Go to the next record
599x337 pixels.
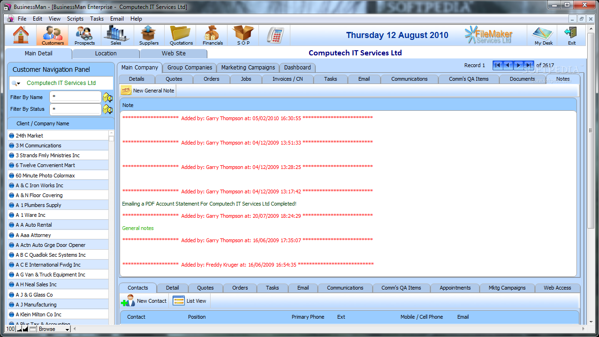(x=518, y=65)
